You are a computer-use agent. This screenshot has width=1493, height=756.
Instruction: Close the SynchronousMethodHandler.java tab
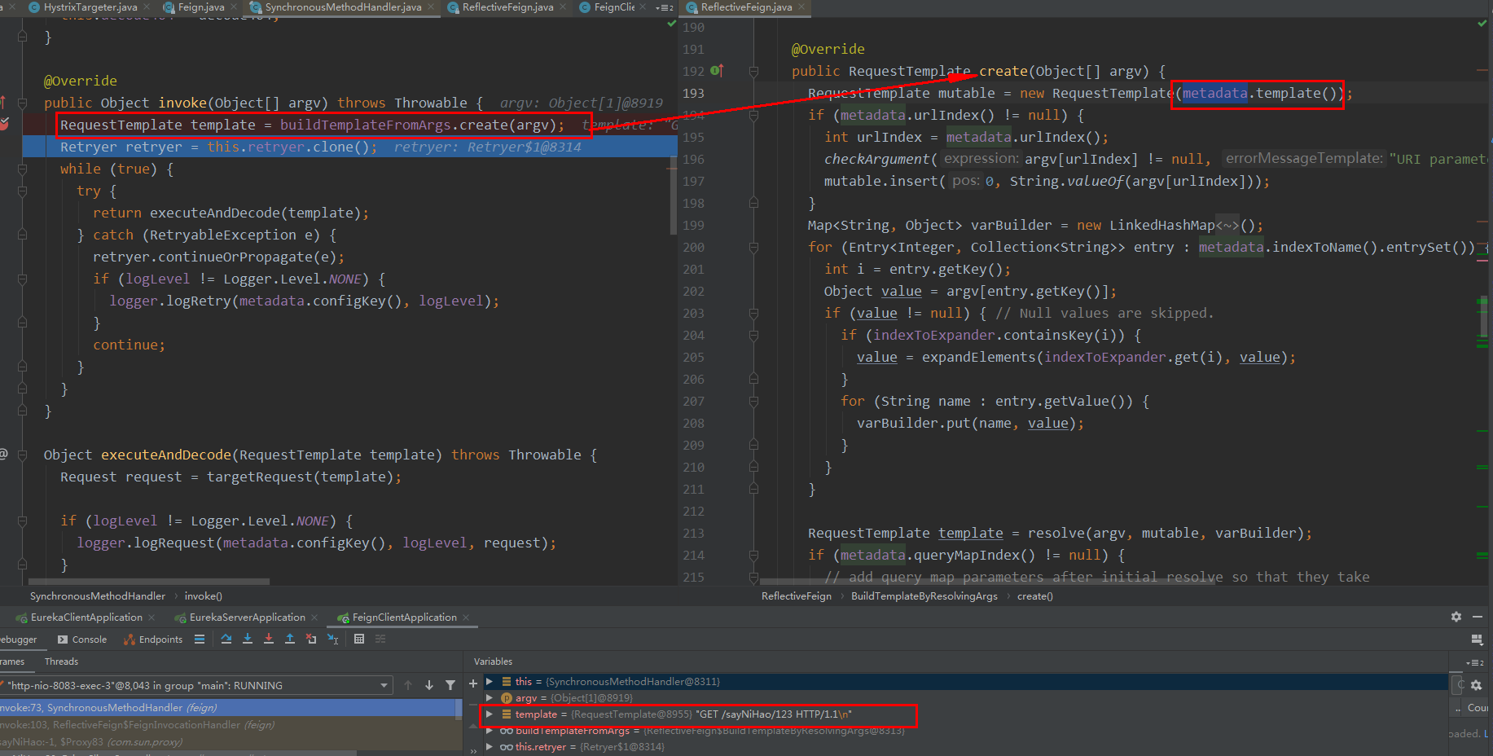431,7
